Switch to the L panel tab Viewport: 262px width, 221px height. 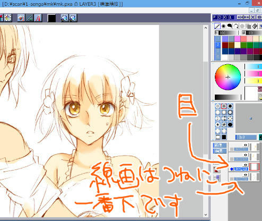point(231,17)
